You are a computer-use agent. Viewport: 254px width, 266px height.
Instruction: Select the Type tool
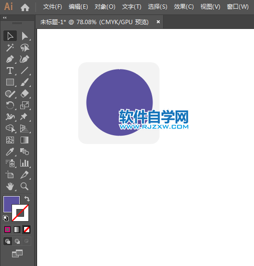click(x=10, y=71)
